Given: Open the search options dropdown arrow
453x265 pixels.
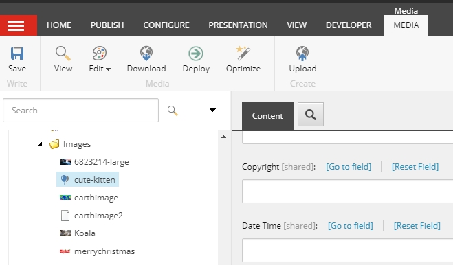Looking at the screenshot, I should [212, 110].
